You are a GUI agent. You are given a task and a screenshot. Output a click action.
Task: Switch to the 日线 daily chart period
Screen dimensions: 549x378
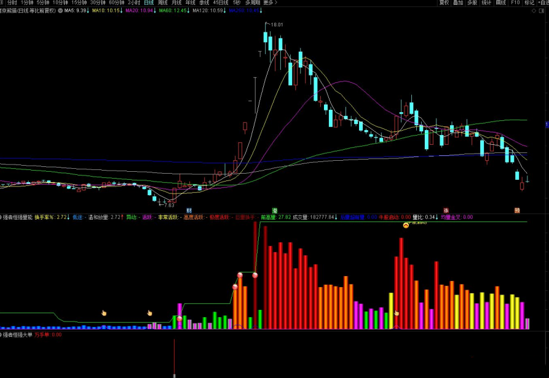click(x=149, y=3)
